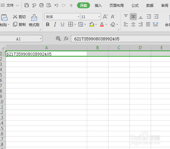Open font size 11 dropdown

pyautogui.click(x=99, y=17)
